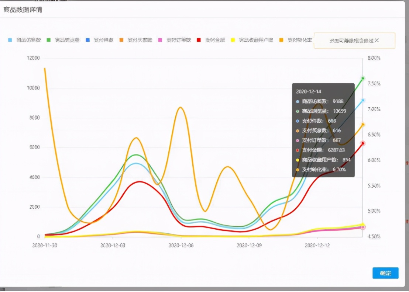409x292 pixels.
Task: Click right y-axis label 8.00%
Action: click(x=374, y=58)
